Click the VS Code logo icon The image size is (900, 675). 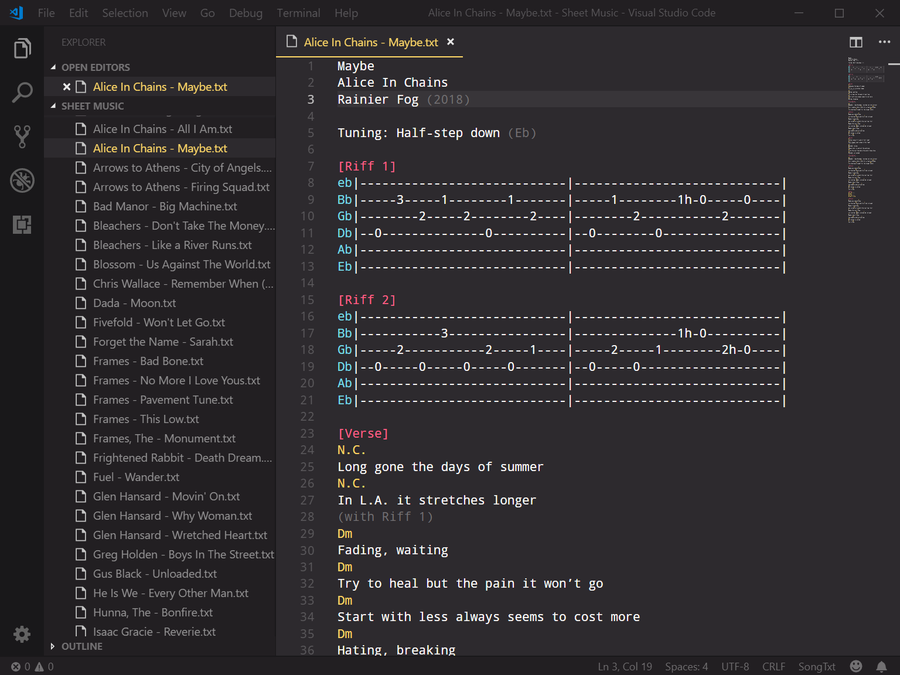pos(16,12)
